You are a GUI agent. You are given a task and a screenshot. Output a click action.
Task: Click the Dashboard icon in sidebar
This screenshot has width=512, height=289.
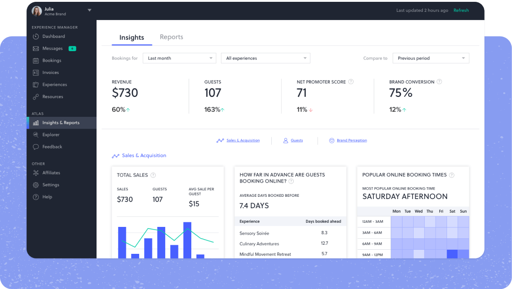coord(36,37)
